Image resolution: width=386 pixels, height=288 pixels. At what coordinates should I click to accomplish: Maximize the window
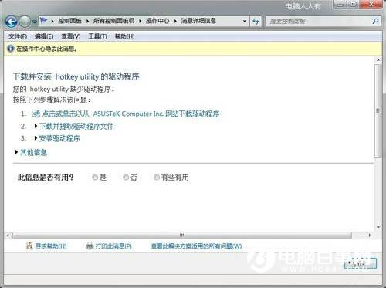point(354,5)
